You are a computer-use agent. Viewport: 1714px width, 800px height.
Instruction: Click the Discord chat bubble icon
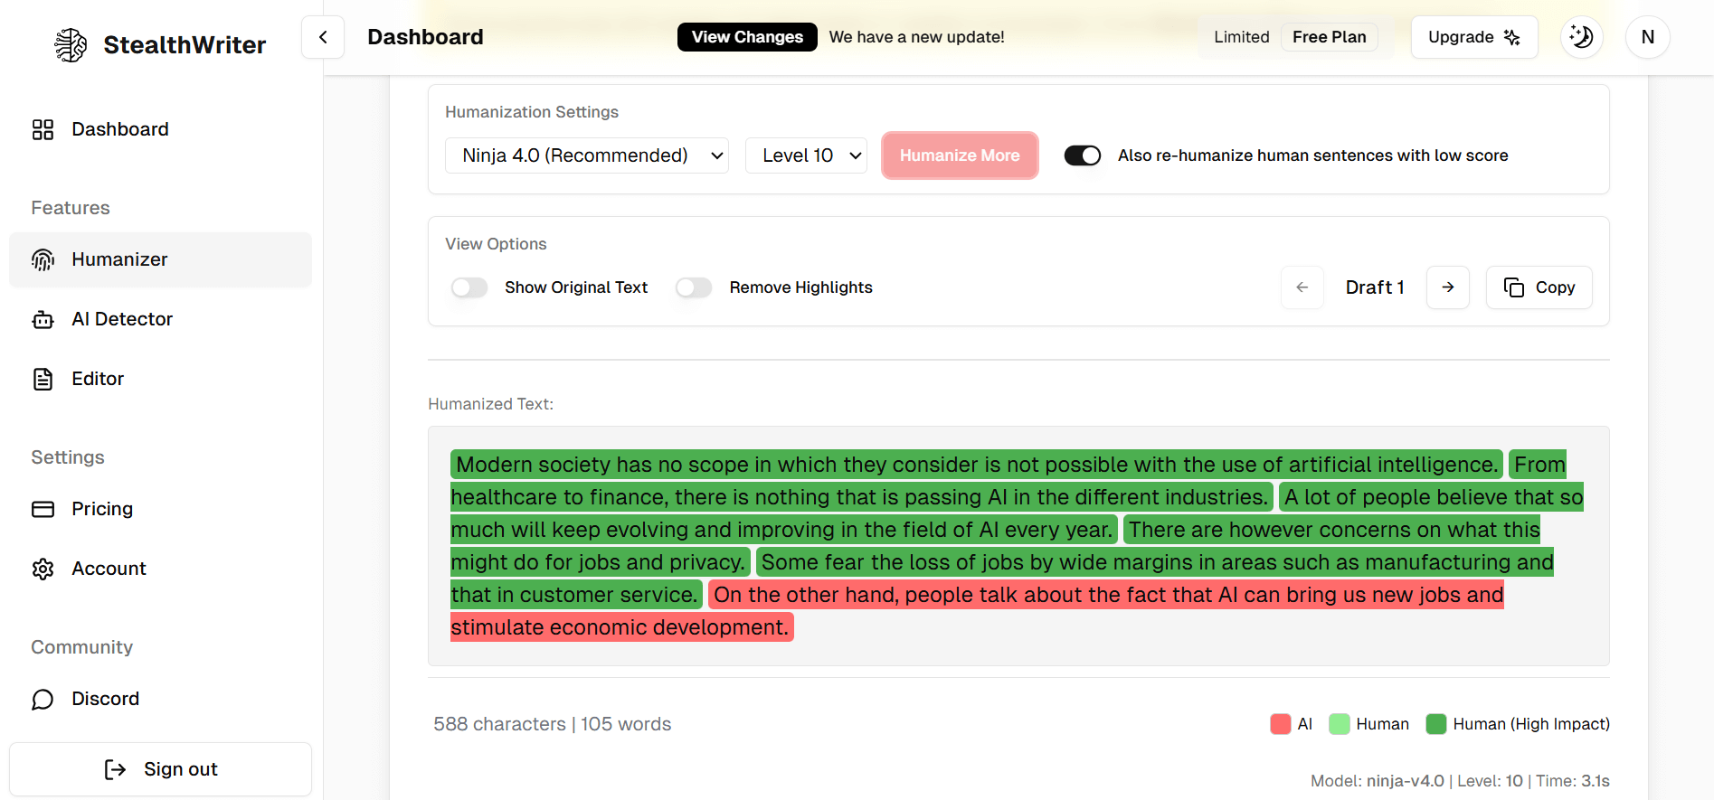(43, 699)
